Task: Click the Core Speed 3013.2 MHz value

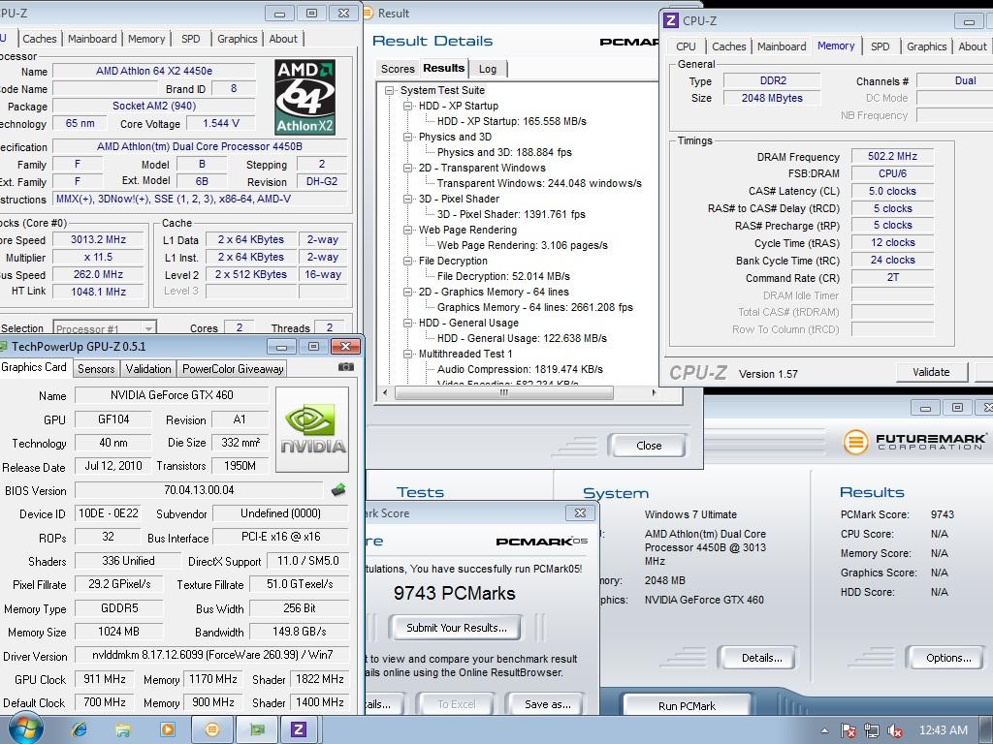Action: [98, 240]
